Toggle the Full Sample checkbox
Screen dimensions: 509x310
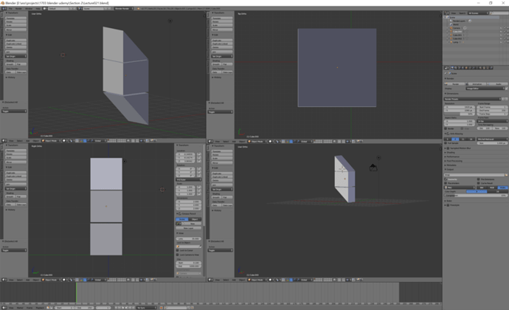tap(446, 143)
